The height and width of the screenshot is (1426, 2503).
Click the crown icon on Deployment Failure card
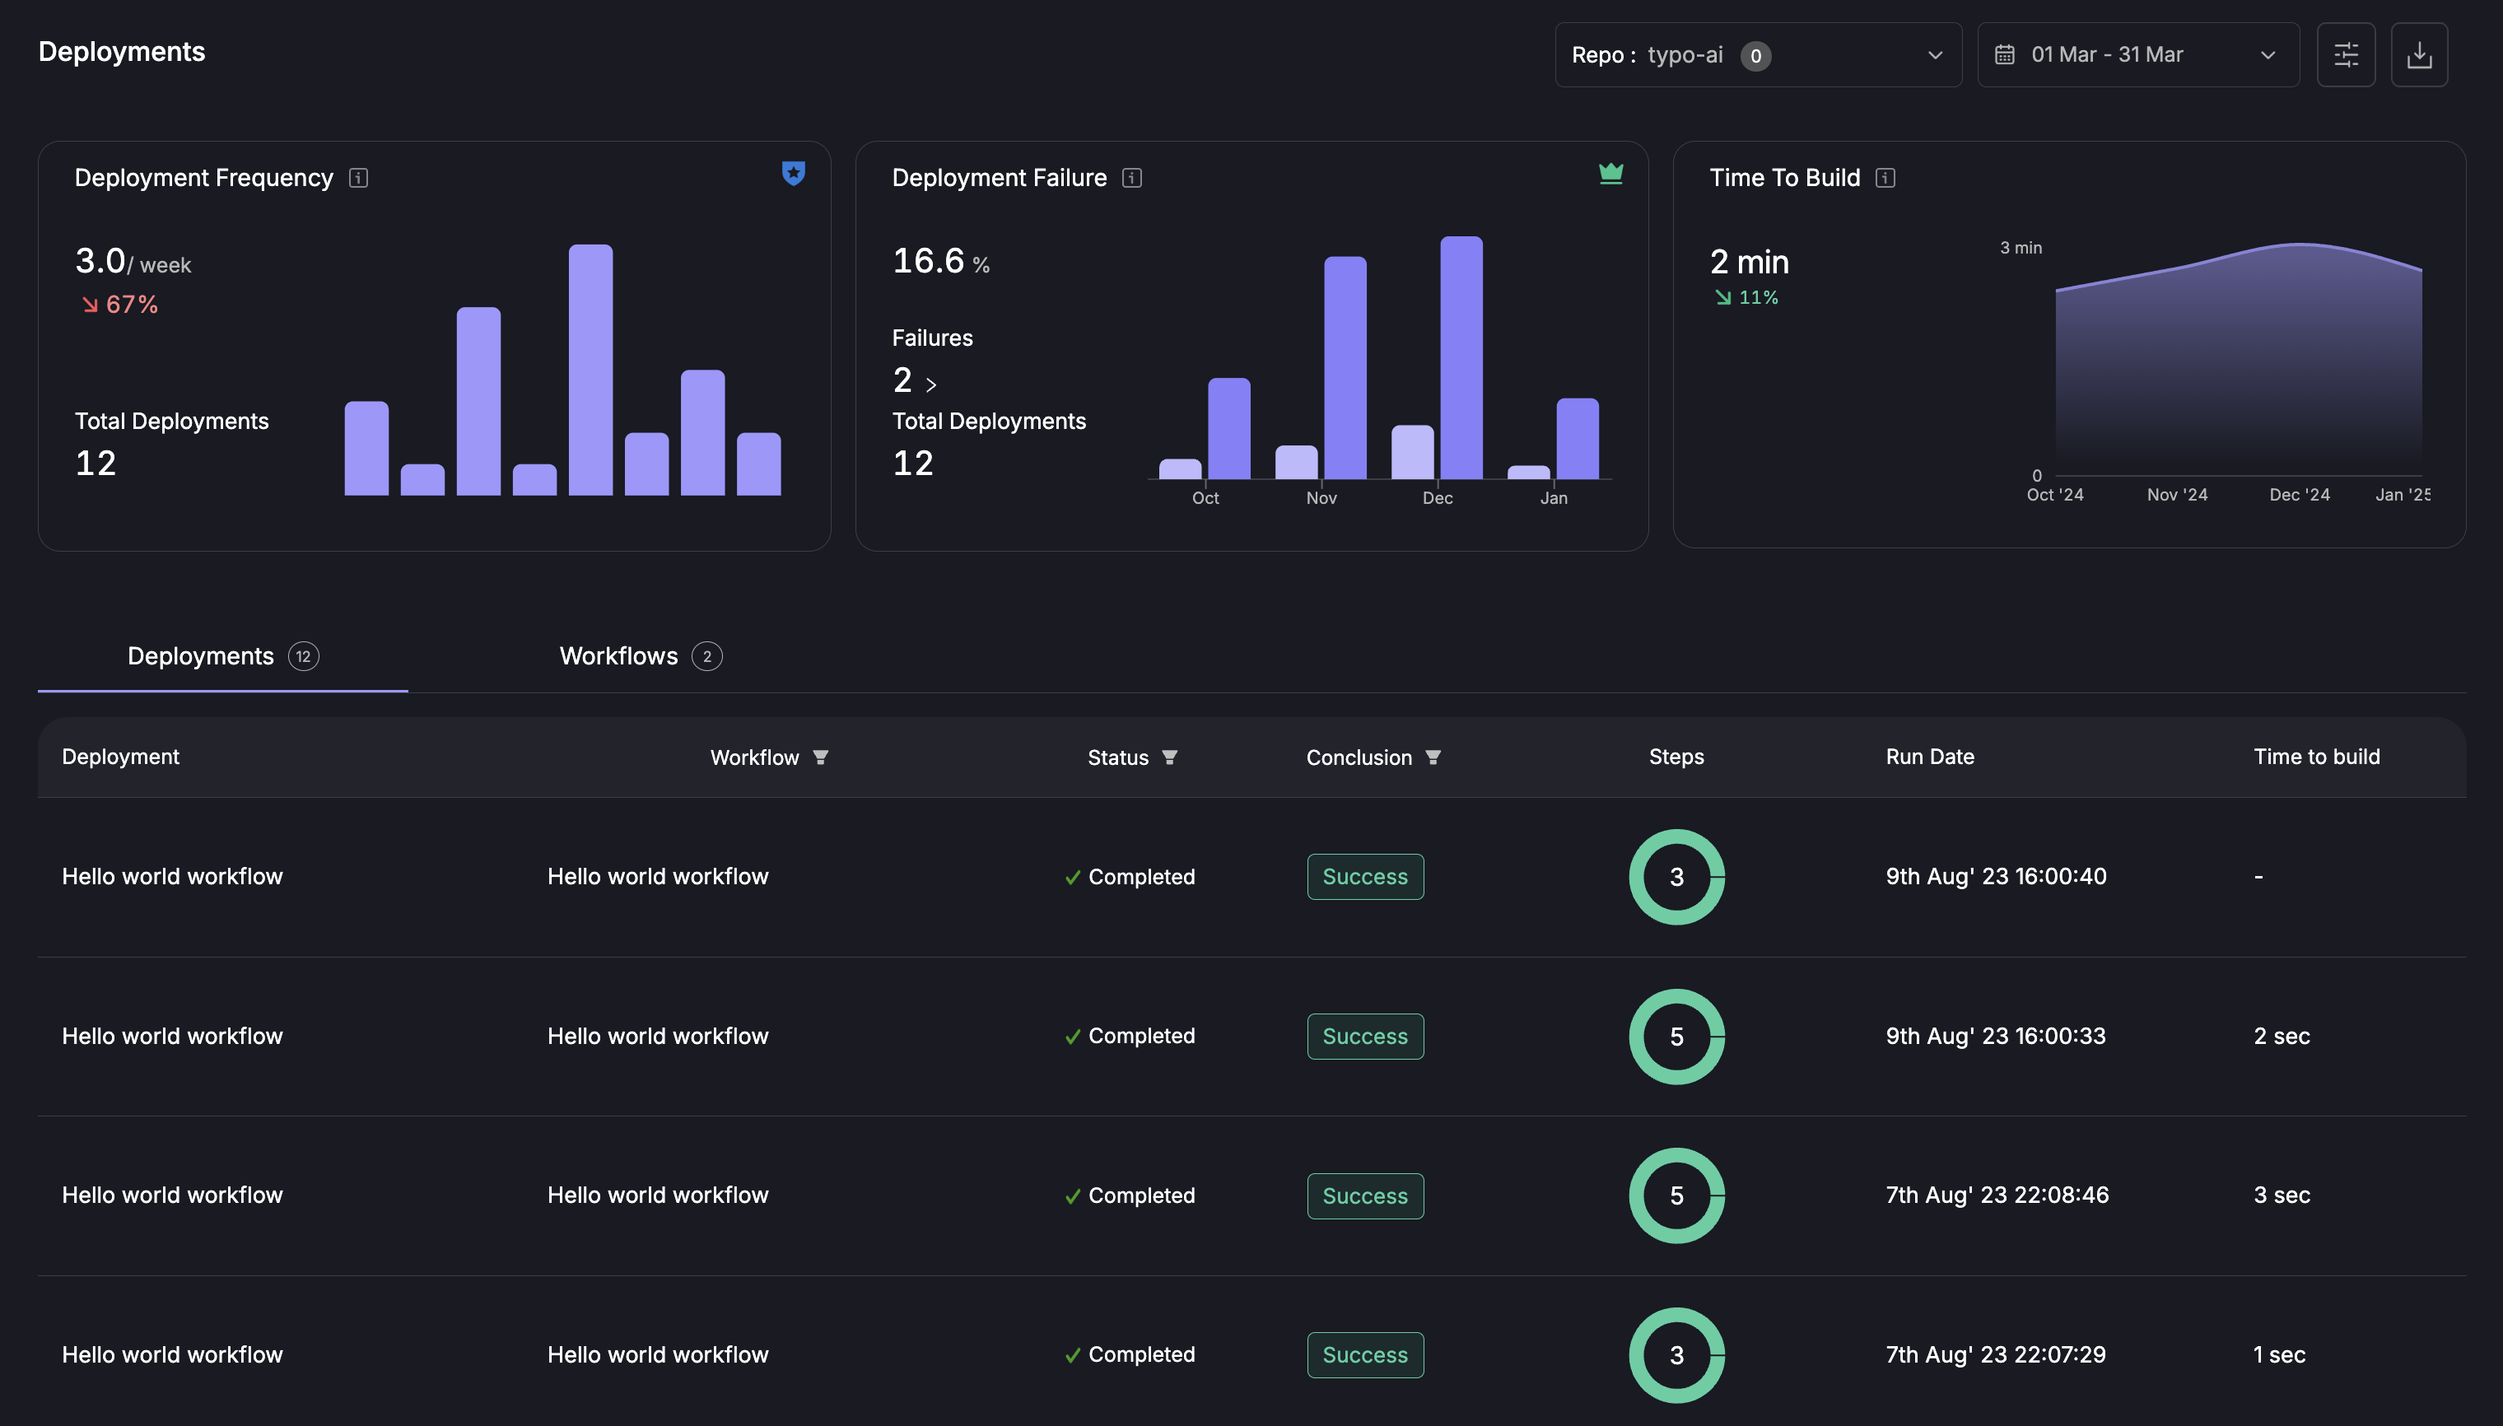1610,174
